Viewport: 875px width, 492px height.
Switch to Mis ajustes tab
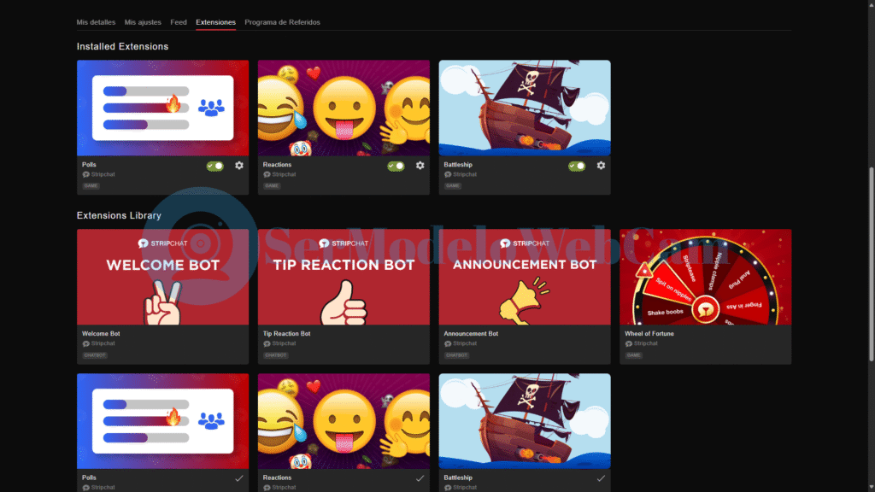tap(143, 22)
